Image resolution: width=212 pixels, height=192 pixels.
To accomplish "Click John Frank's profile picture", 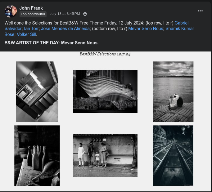I will click(x=11, y=11).
